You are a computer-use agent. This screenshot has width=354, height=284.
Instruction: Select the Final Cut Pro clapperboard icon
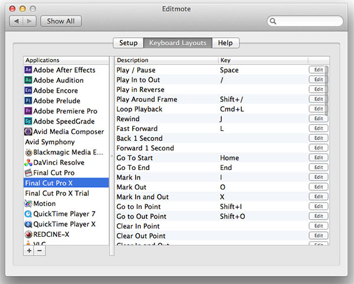(28, 172)
